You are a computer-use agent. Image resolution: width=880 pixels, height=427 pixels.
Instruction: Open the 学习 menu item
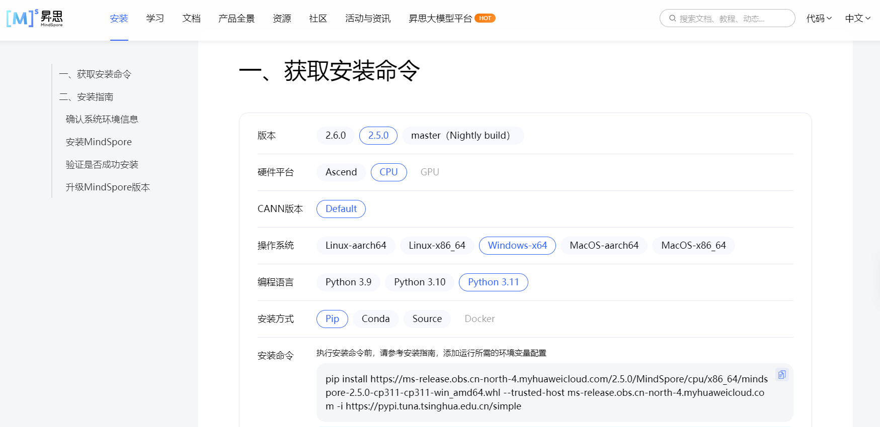tap(155, 19)
